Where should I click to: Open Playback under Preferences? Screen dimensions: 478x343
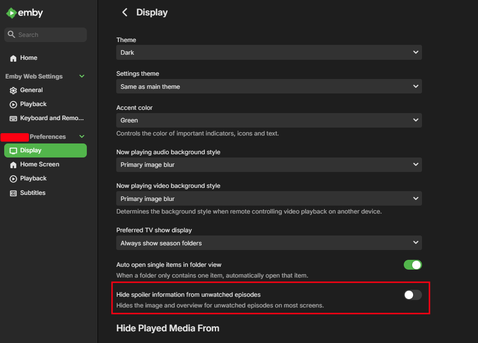33,179
